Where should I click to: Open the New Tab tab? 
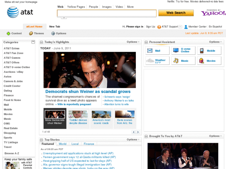[x=55, y=27]
